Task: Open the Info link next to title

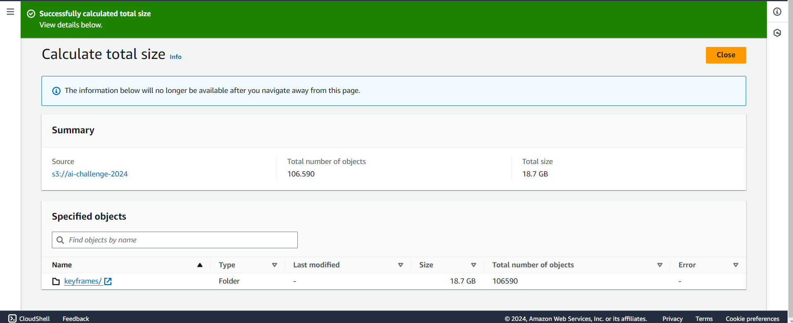Action: tap(175, 57)
